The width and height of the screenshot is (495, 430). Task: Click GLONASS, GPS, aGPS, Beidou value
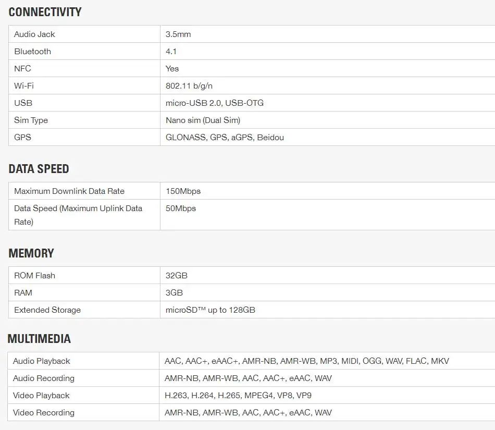[x=225, y=137]
